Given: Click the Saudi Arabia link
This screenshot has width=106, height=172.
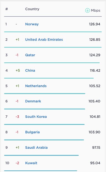Looking at the screenshot, I should point(36,148).
